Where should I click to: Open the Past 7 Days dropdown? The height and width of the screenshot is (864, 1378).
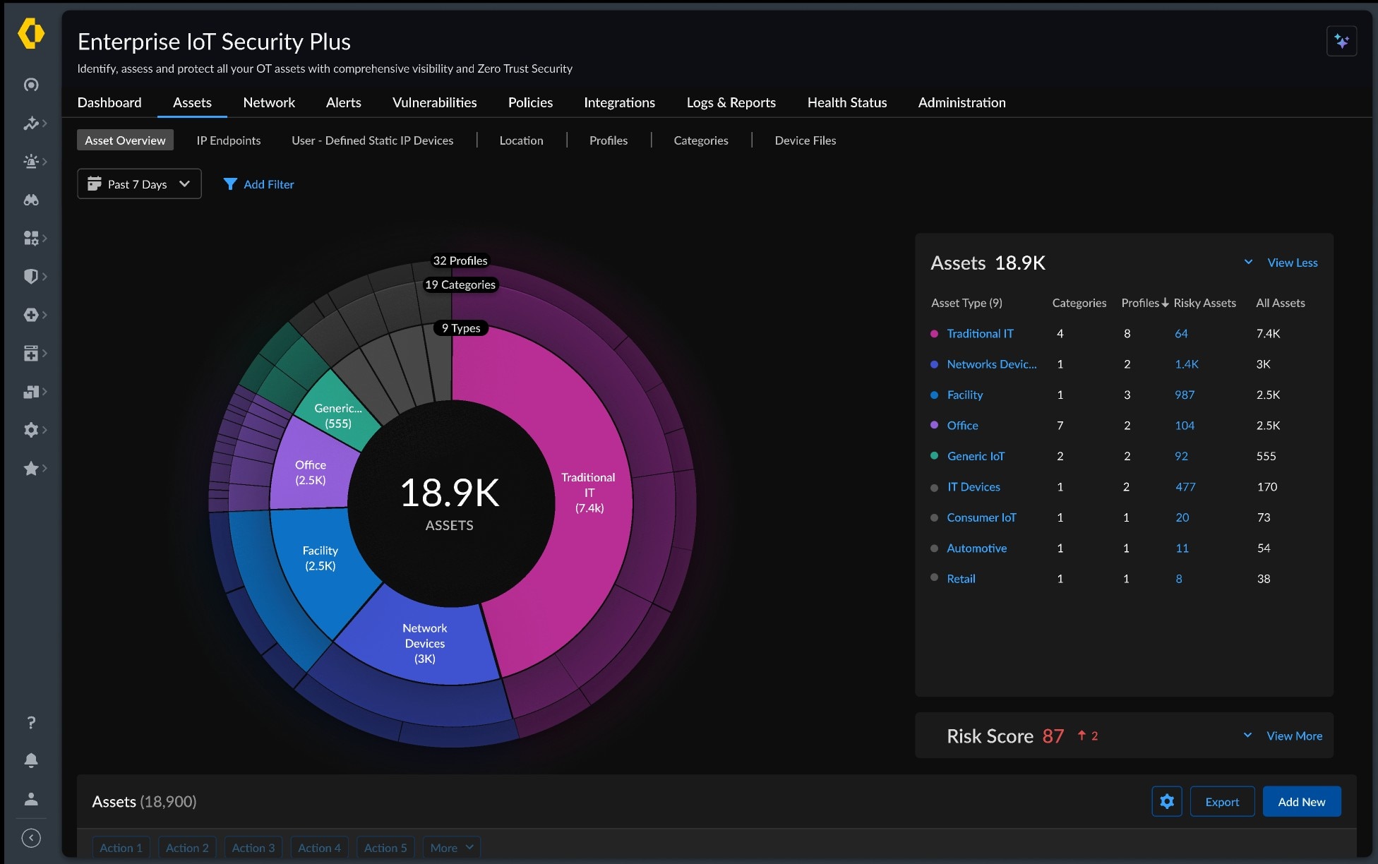point(139,184)
